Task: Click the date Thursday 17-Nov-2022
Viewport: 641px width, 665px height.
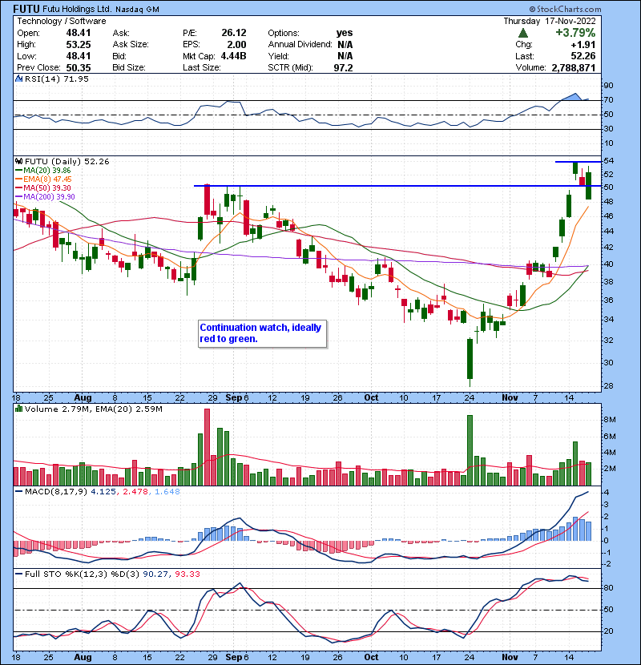Action: pos(550,21)
